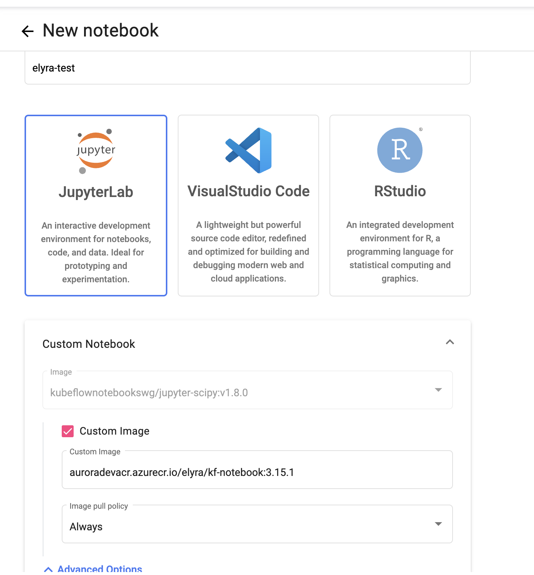Collapse the Custom Notebook section chevron
The height and width of the screenshot is (575, 534).
[x=450, y=342]
